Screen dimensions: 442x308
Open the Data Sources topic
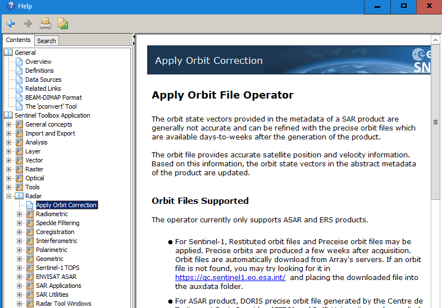tap(43, 80)
